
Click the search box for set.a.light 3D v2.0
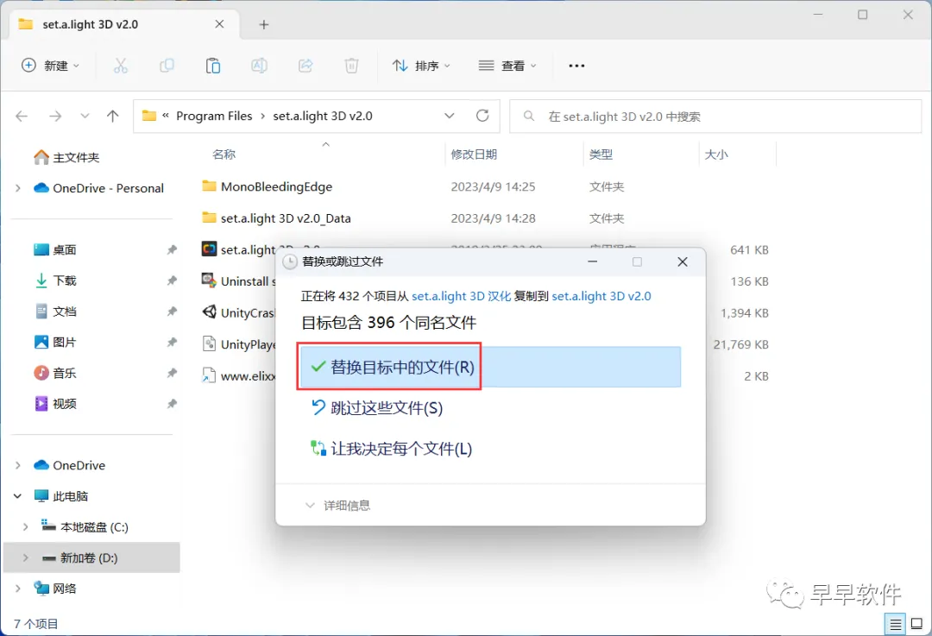715,116
